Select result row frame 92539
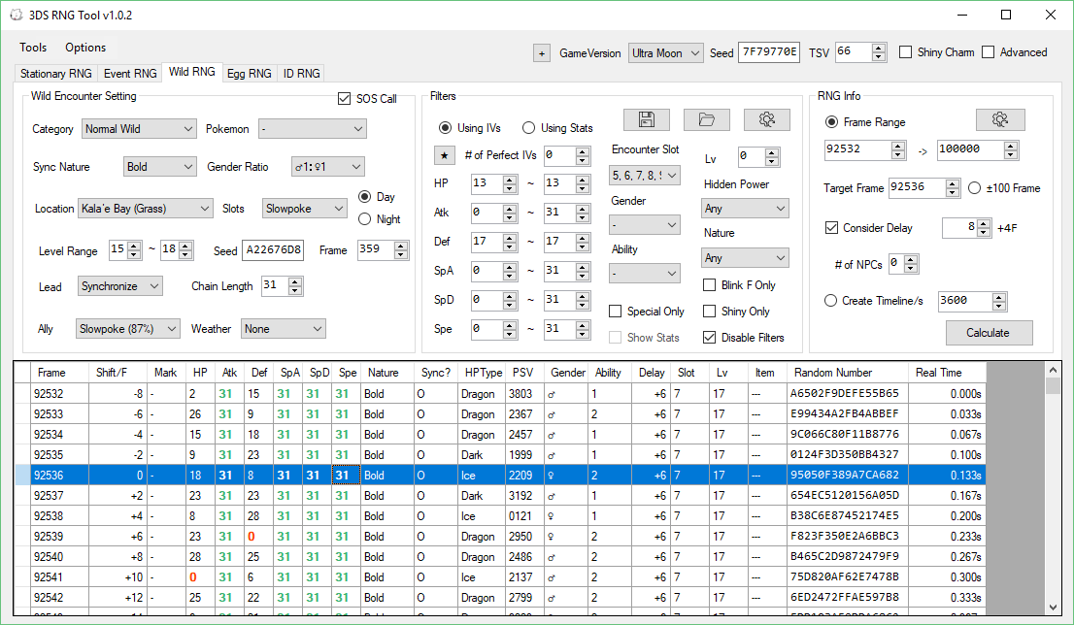This screenshot has height=625, width=1074. 500,536
